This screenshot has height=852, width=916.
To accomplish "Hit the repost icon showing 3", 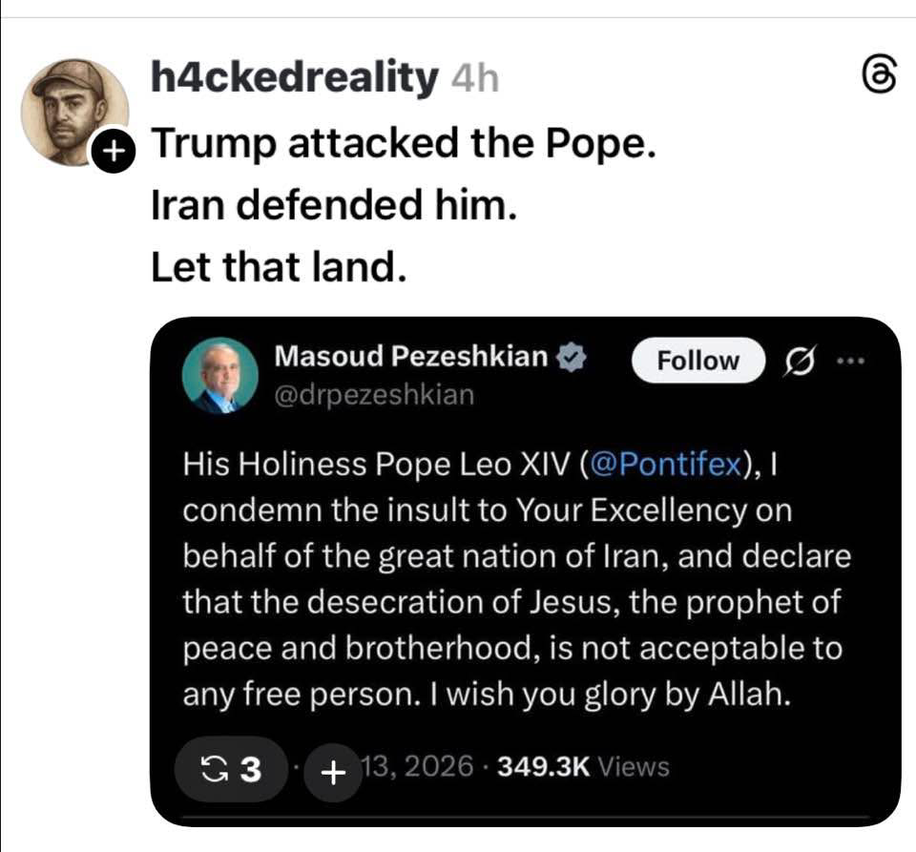I will coord(231,768).
